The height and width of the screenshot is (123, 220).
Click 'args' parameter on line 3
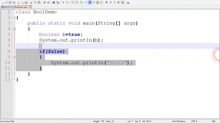click(130, 23)
